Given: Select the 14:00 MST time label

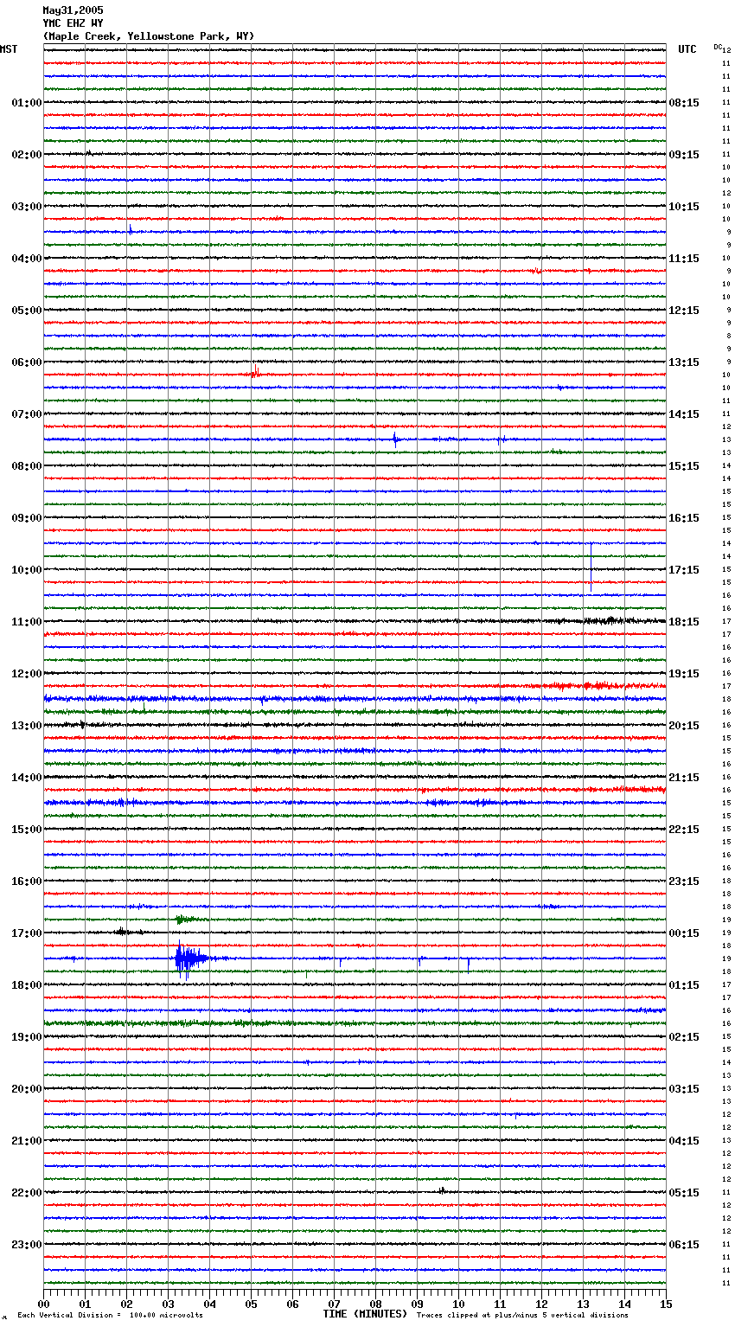Looking at the screenshot, I should (x=27, y=778).
